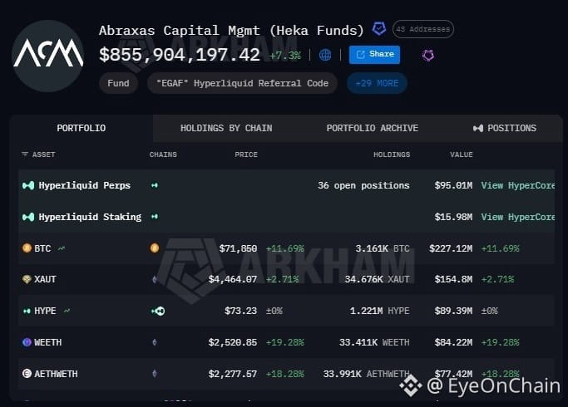568x407 pixels.
Task: Click the ACM fund logo avatar
Action: (47, 56)
